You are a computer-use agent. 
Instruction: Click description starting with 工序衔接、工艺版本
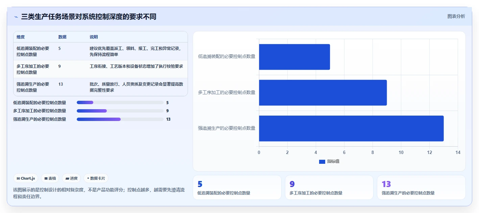pyautogui.click(x=136, y=66)
